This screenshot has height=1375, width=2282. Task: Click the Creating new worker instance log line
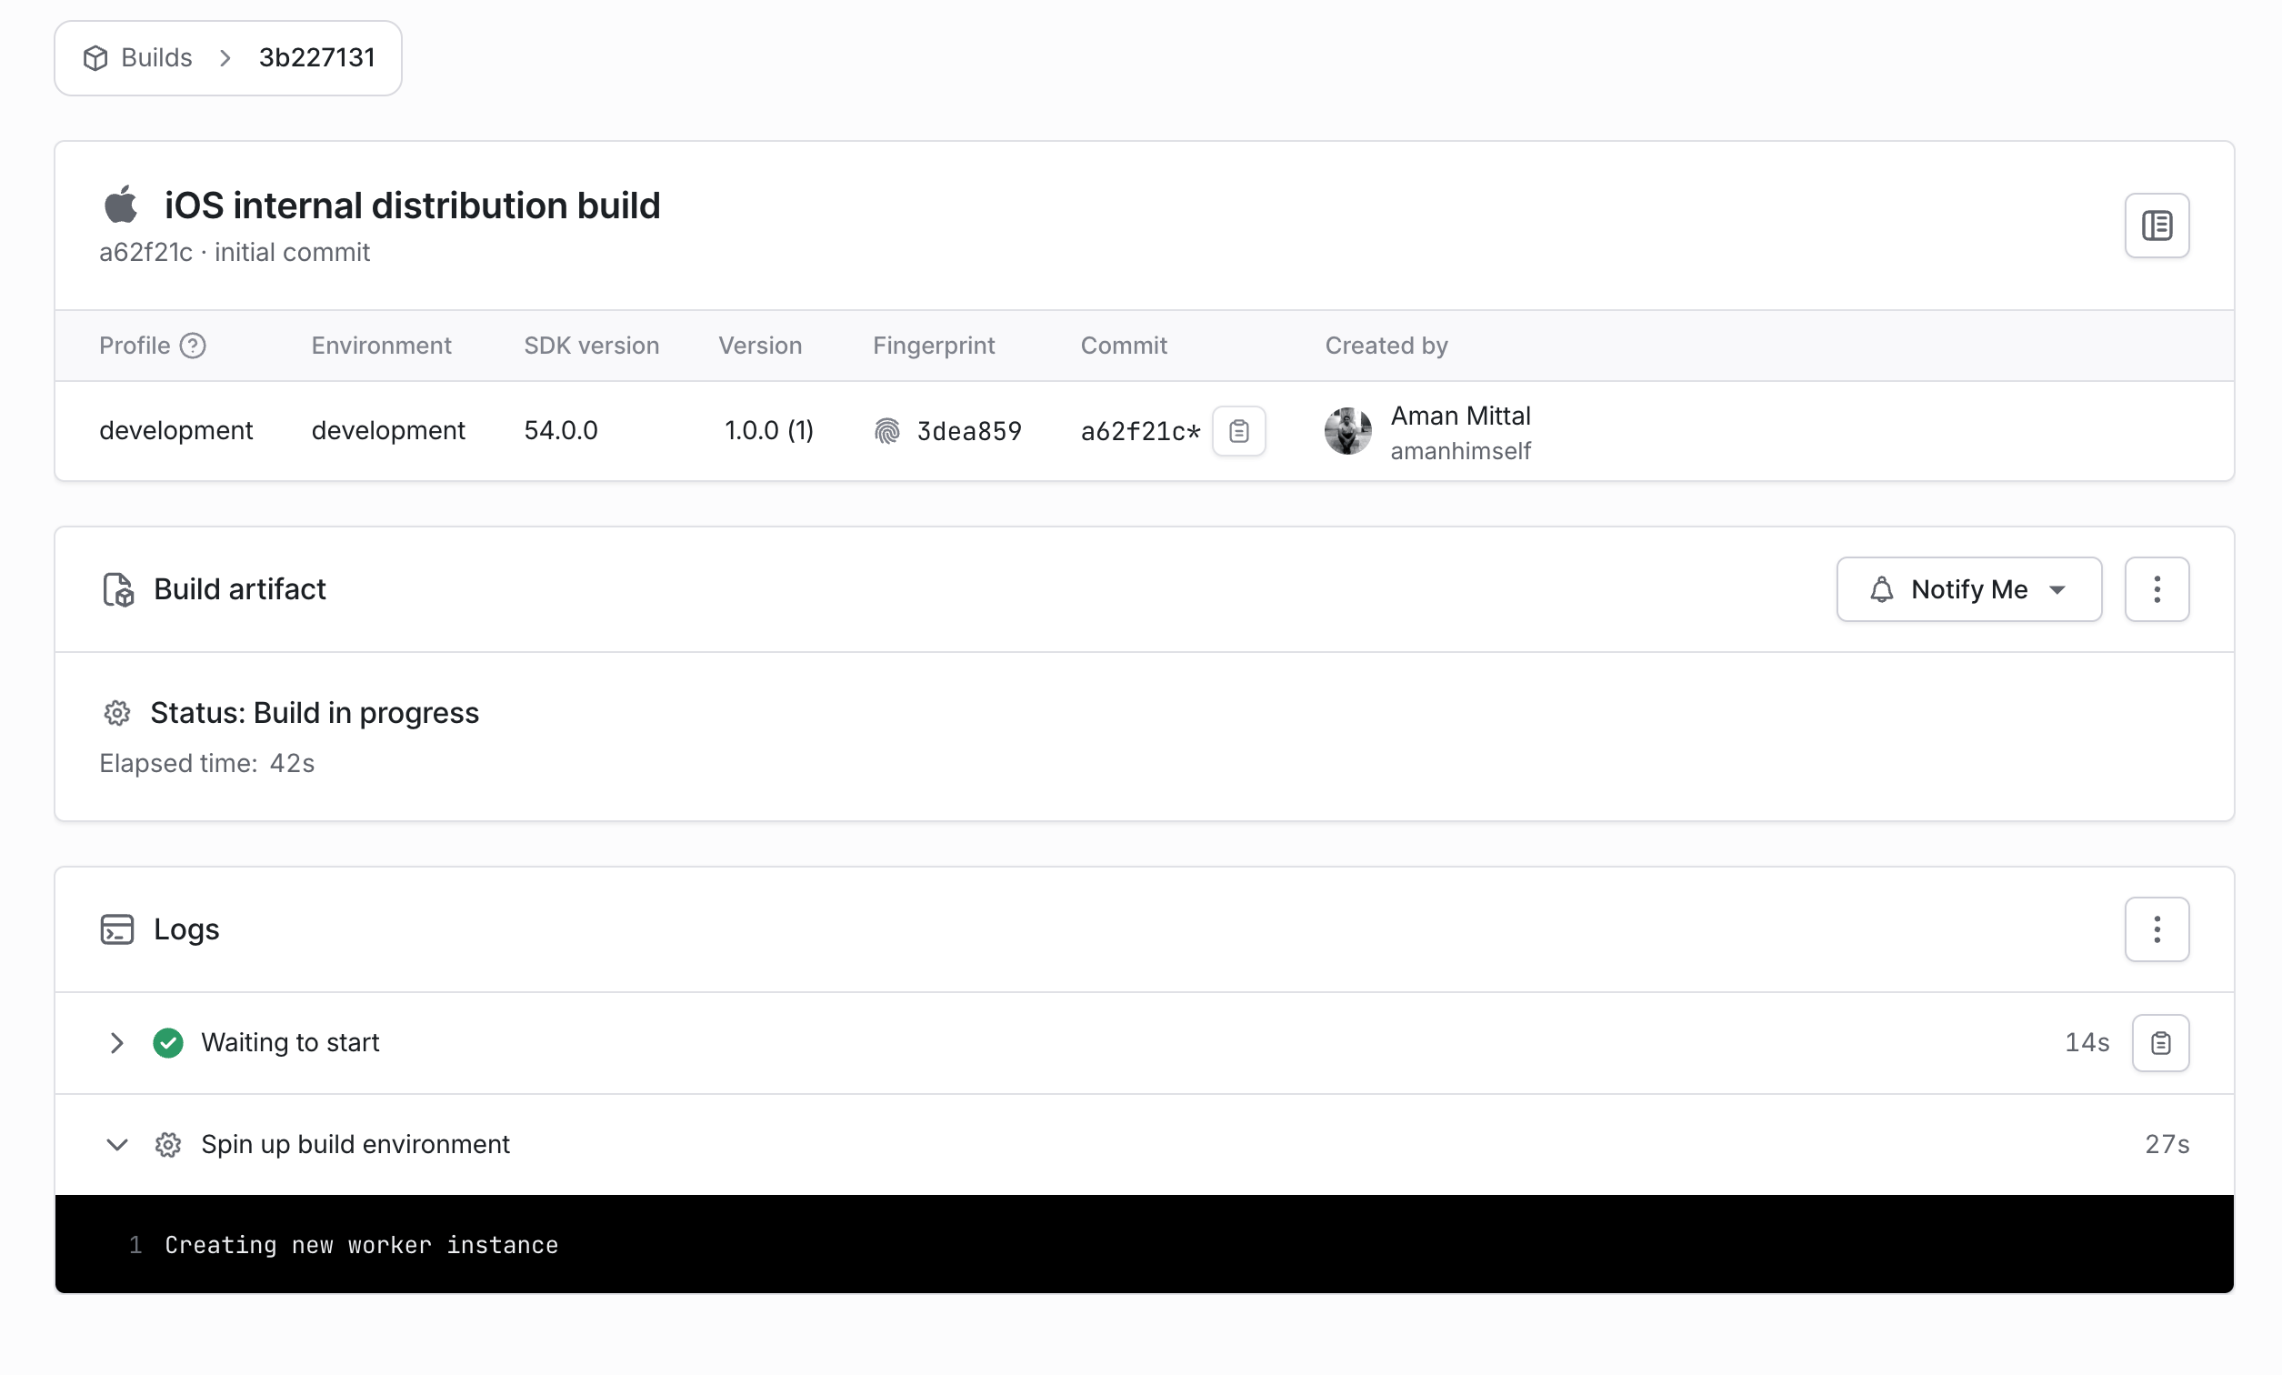pos(361,1245)
